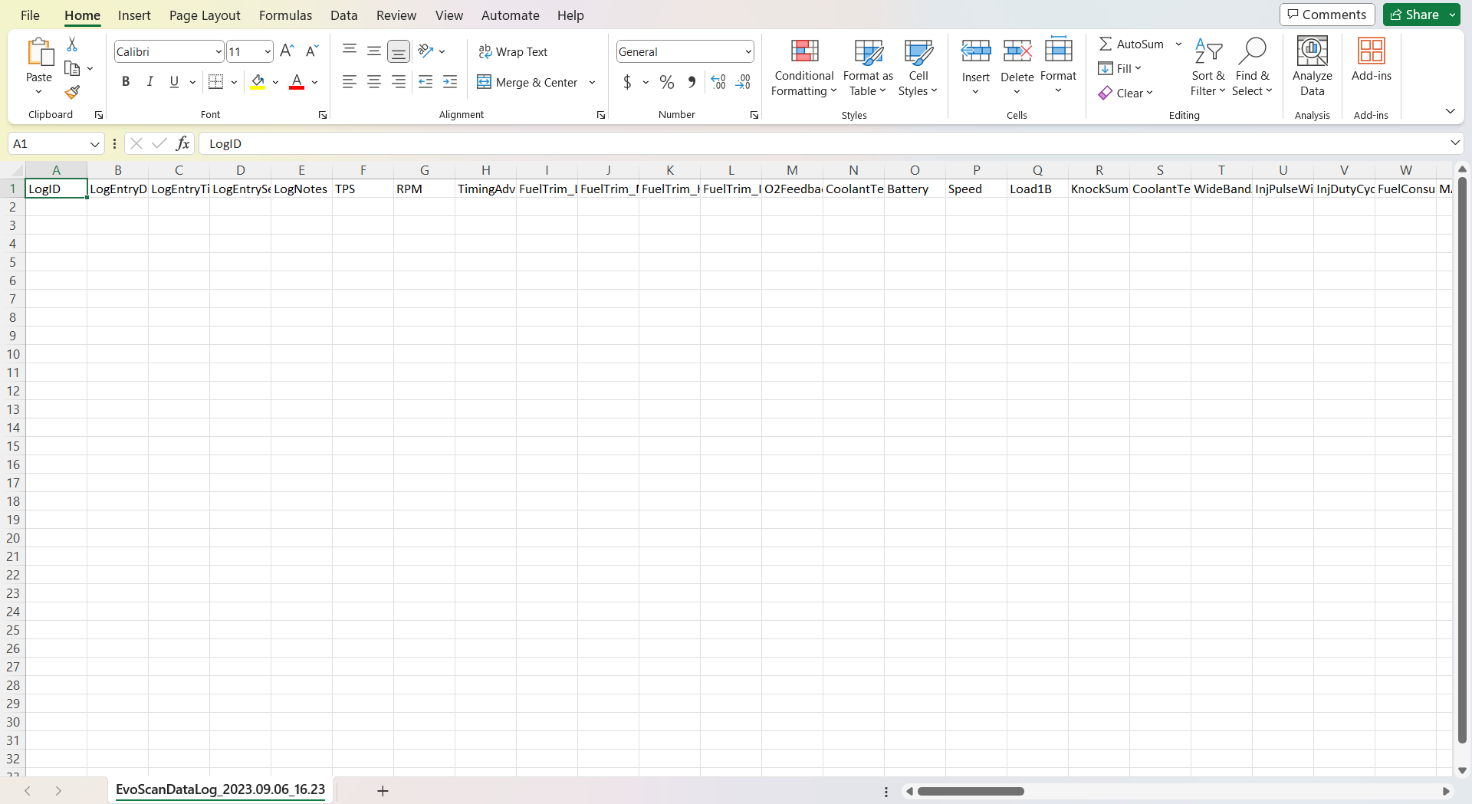Switch to the Page Layout tab

tap(205, 15)
